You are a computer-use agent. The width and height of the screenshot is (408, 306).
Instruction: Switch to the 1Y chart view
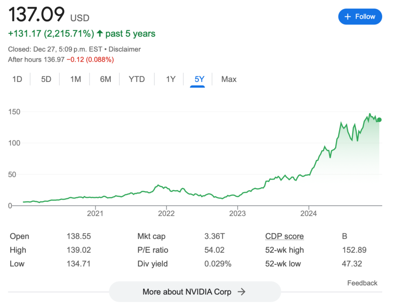coord(171,79)
